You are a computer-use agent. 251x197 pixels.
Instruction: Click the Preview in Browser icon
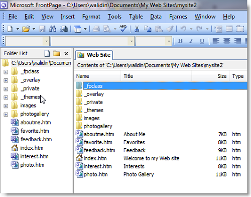[x=107, y=29]
